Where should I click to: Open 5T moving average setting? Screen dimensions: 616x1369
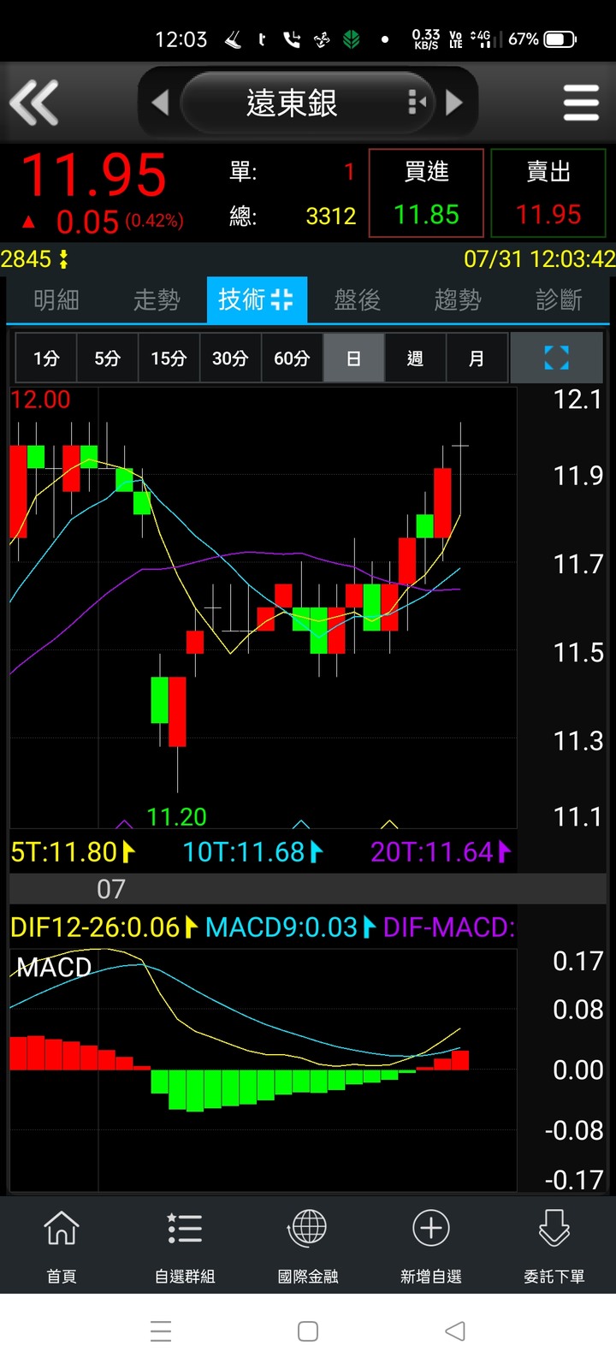(x=73, y=851)
